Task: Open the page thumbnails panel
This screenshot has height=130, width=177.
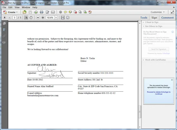Action: click(x=4, y=23)
